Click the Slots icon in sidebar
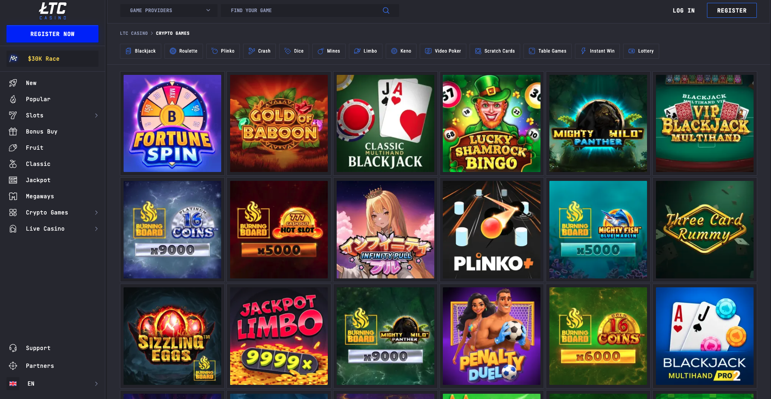Screen dimensions: 771x399 13,115
